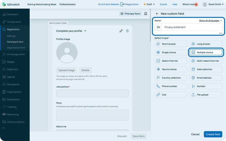Choose the Single choice field type
Screen dimensions: 226x141
171,52
